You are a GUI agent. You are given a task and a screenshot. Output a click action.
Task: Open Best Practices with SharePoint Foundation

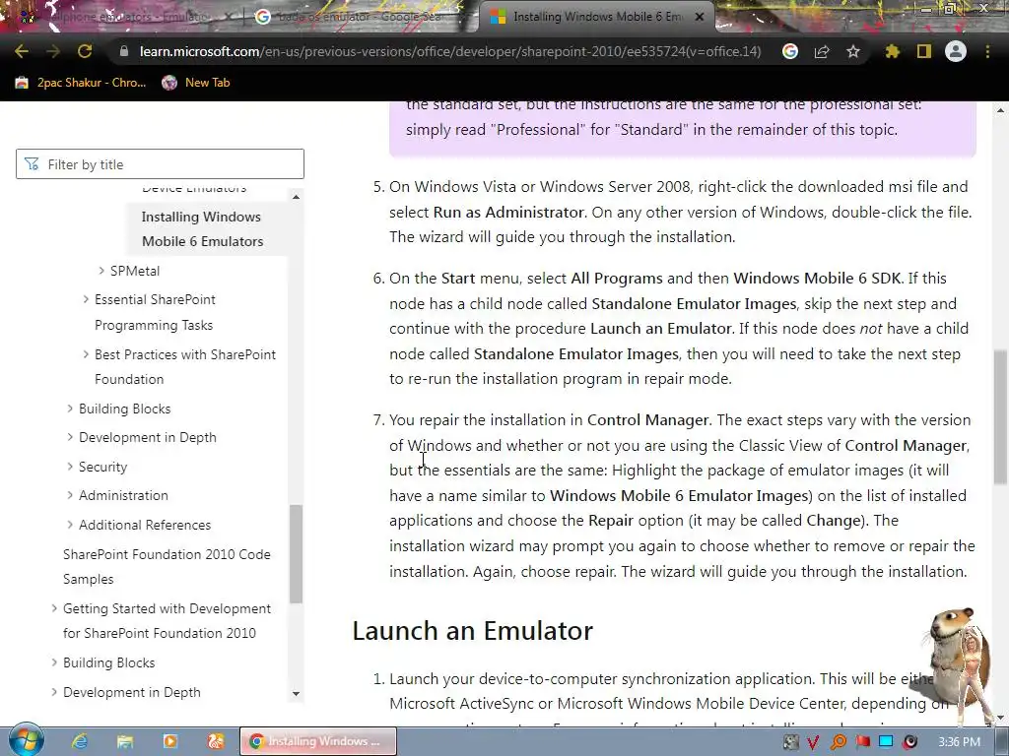coord(185,366)
